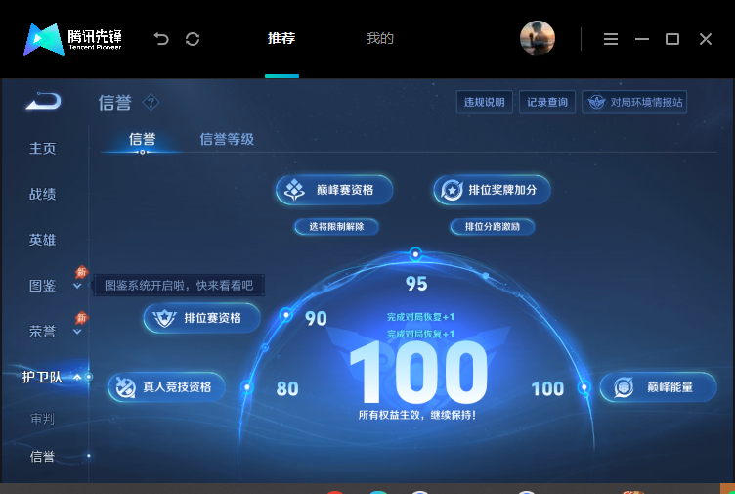Open the 违规说明 button
Screen dimensions: 735x494
pyautogui.click(x=484, y=102)
